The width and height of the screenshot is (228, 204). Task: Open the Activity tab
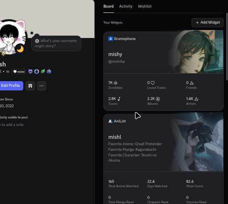(x=126, y=6)
